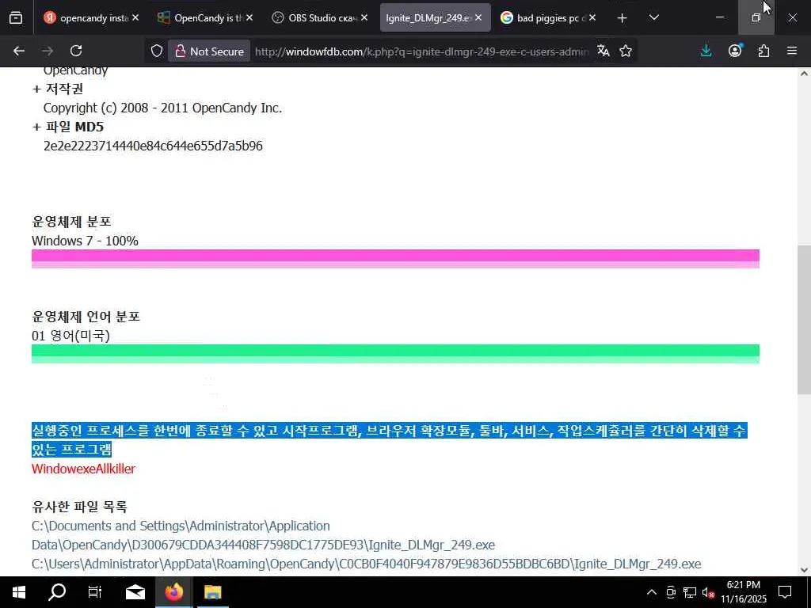This screenshot has width=811, height=608.
Task: Click the Windows 7 - 100% text
Action: click(85, 241)
